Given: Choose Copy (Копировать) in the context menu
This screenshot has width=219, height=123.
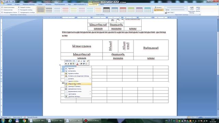Looking at the screenshot, I should coord(78,71).
